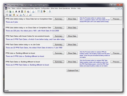Open the Email Operations menu
Screen dimensions: 127x96
64,8
